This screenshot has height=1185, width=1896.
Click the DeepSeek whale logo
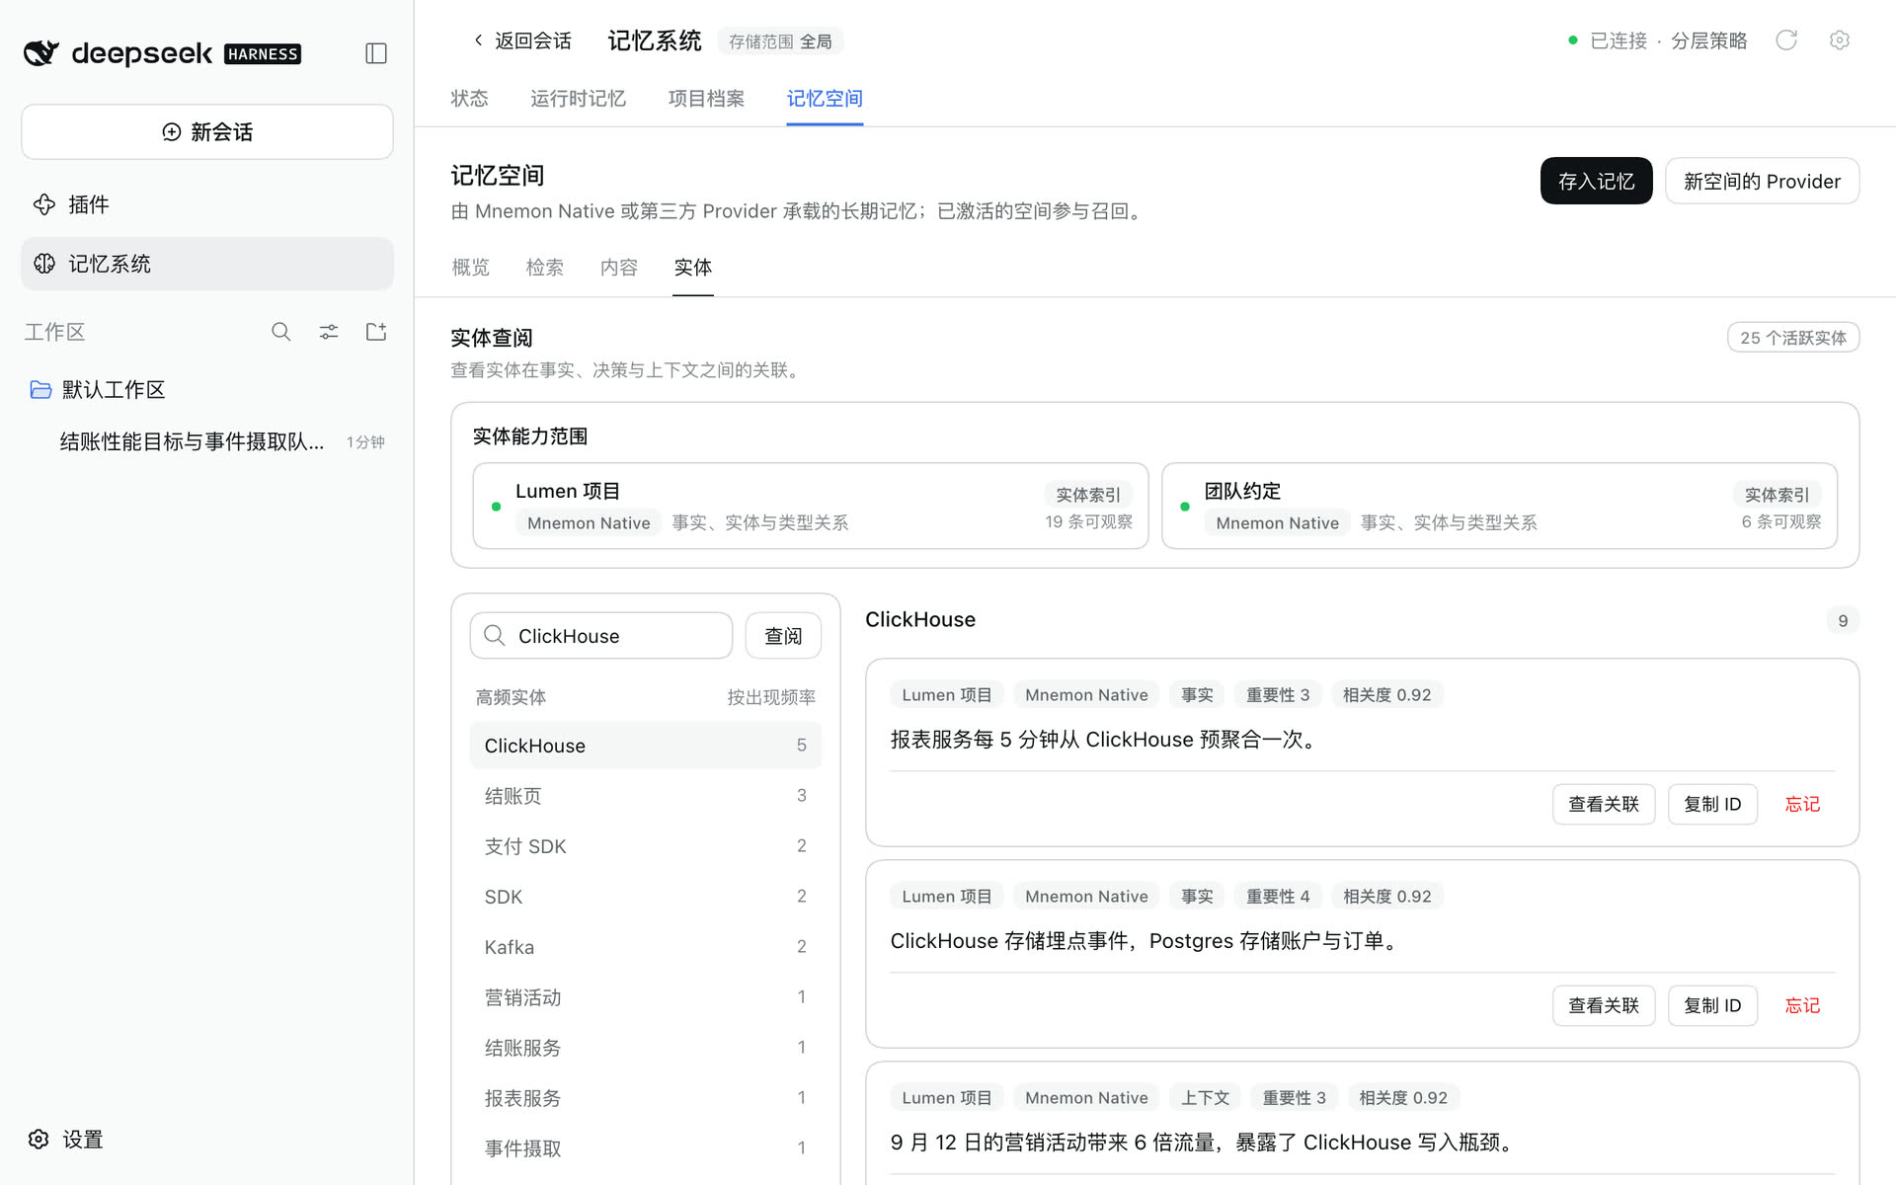(x=41, y=53)
